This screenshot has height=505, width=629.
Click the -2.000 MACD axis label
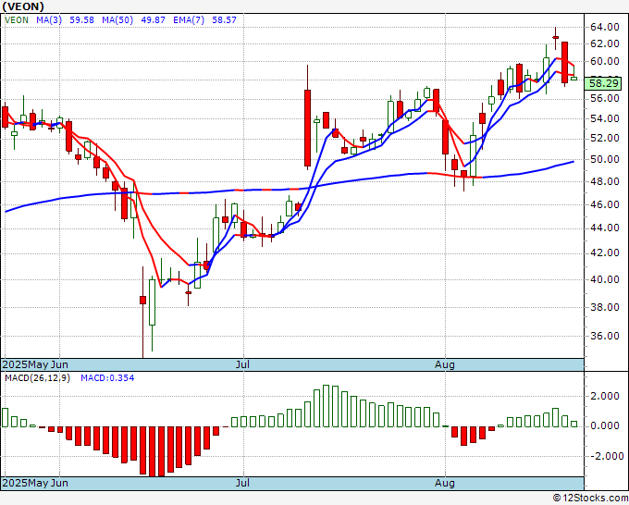tap(605, 456)
